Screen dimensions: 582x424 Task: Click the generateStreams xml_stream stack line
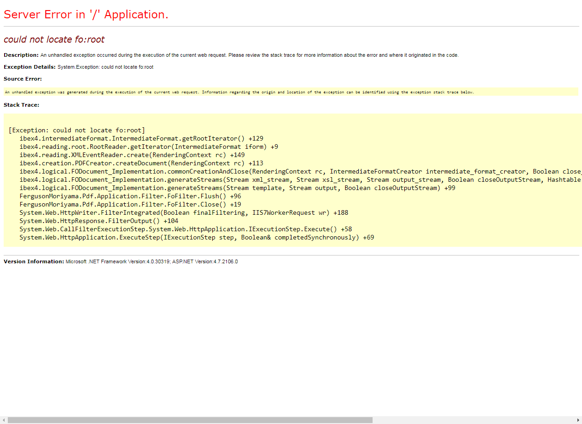point(301,179)
